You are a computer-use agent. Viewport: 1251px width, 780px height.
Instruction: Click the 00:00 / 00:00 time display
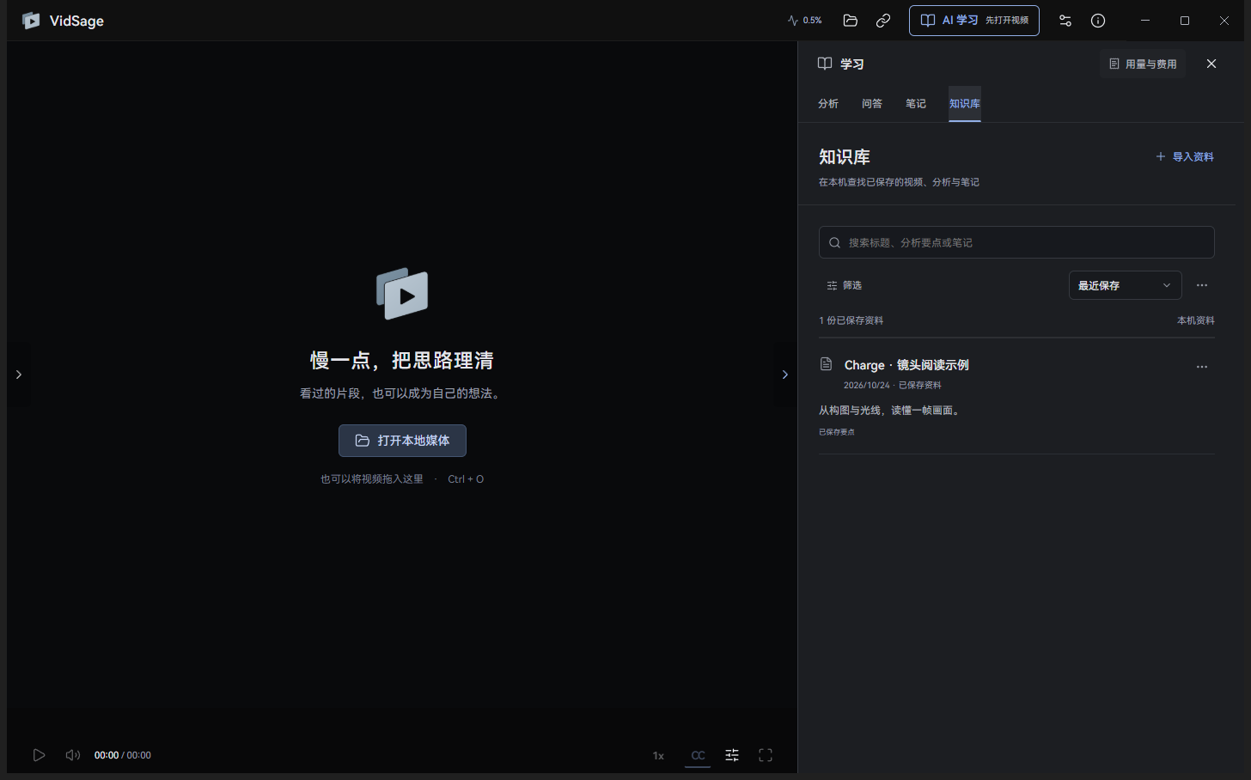pyautogui.click(x=123, y=755)
